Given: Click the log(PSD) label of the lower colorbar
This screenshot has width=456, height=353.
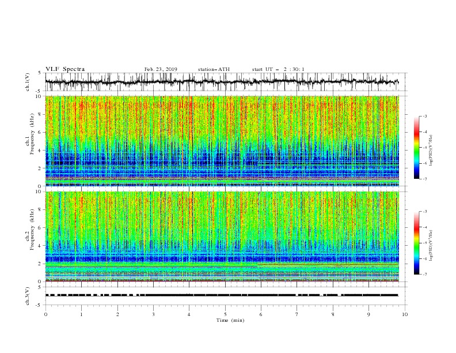Looking at the screenshot, I should pyautogui.click(x=431, y=246).
